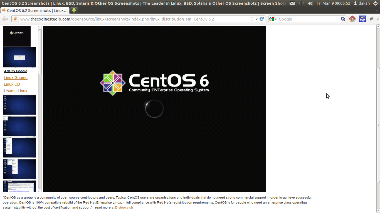
Task: Click the Firebug bug icon
Action: [371, 19]
